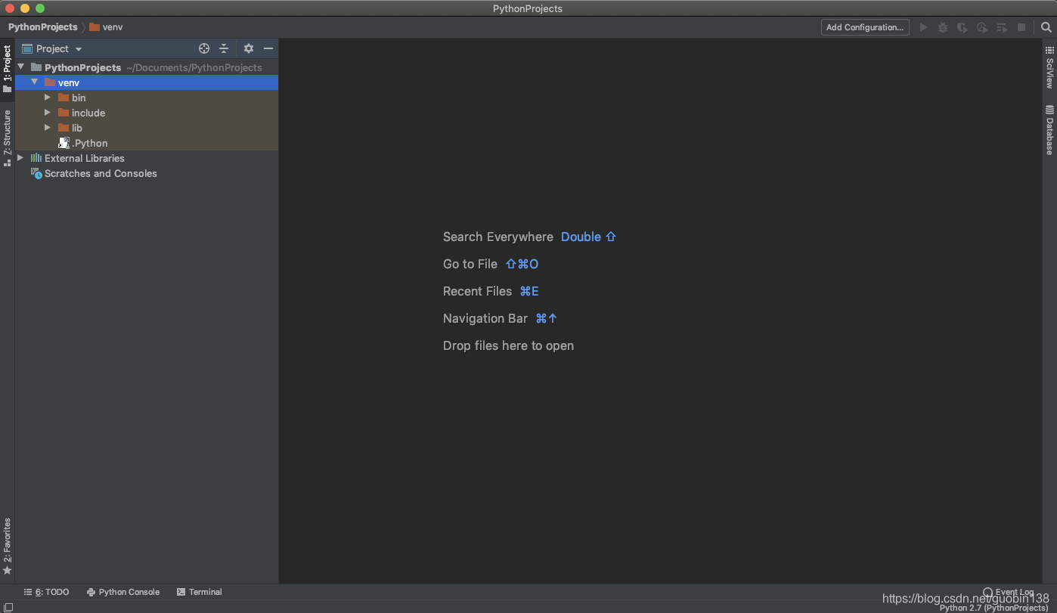1057x613 pixels.
Task: Select the .Python file
Action: [147, 143]
